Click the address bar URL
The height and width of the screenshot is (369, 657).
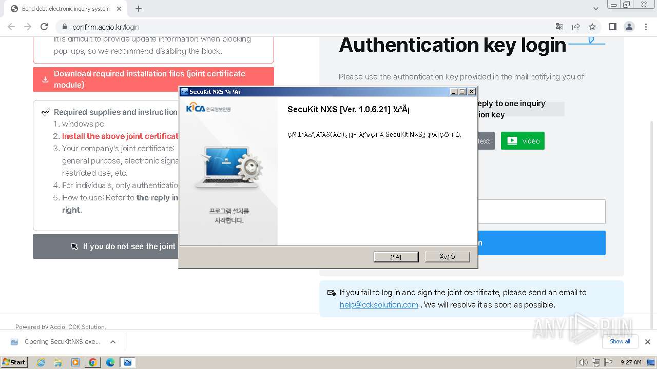coord(106,27)
